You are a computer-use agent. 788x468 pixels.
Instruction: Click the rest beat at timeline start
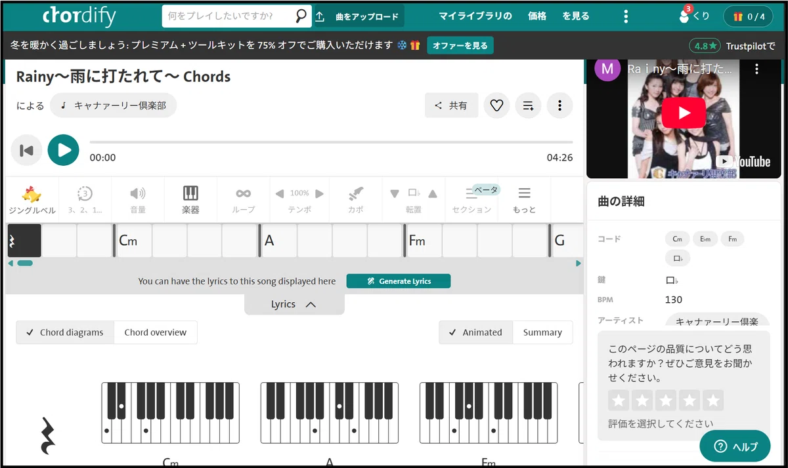pyautogui.click(x=24, y=241)
